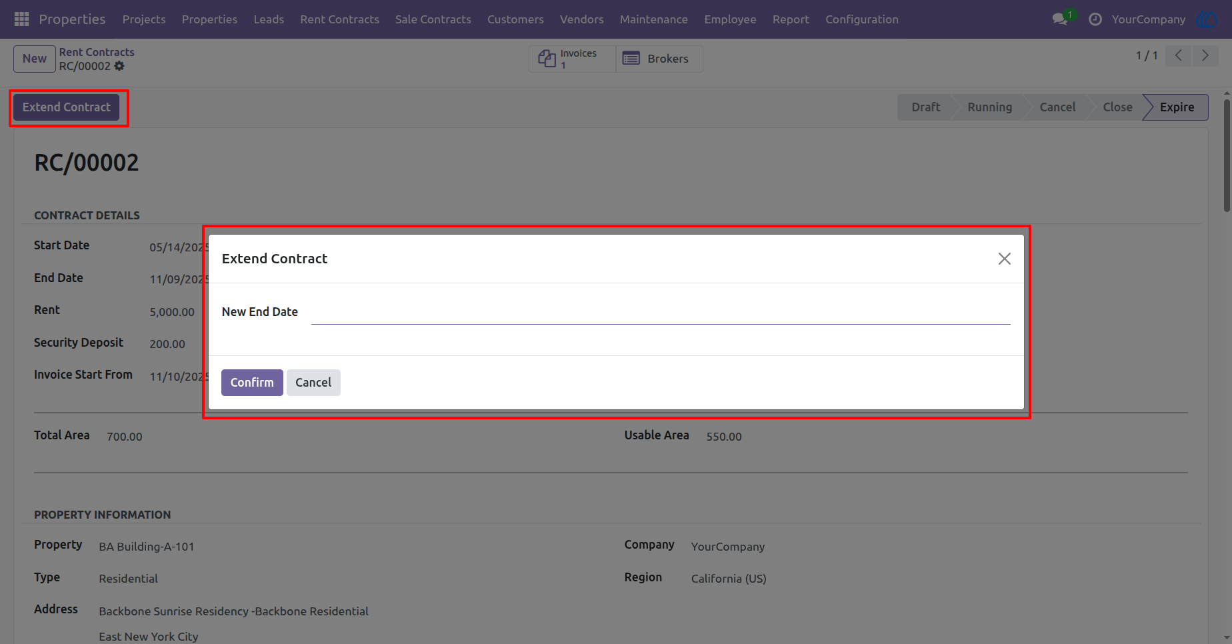Go to next record arrow
1232x644 pixels.
point(1205,55)
